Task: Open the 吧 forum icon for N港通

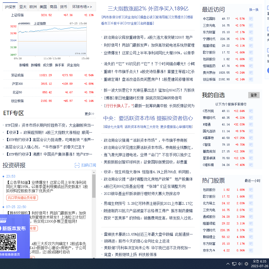Action: [251, 124]
